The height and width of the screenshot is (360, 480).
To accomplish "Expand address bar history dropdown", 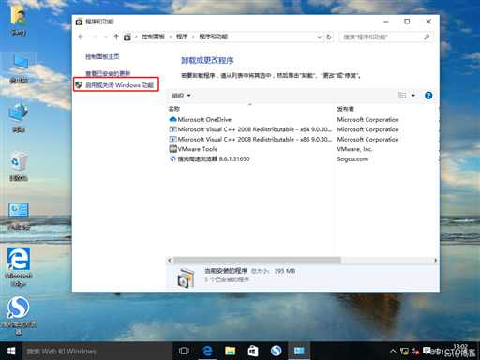I will click(x=319, y=37).
